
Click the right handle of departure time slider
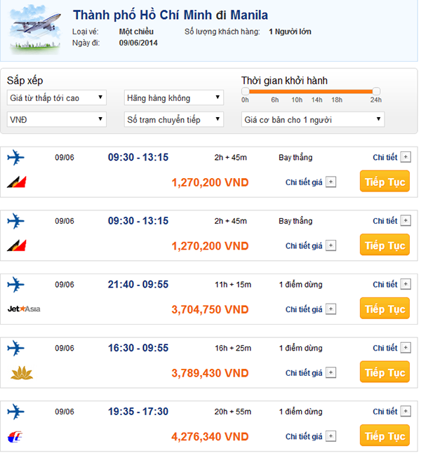376,91
